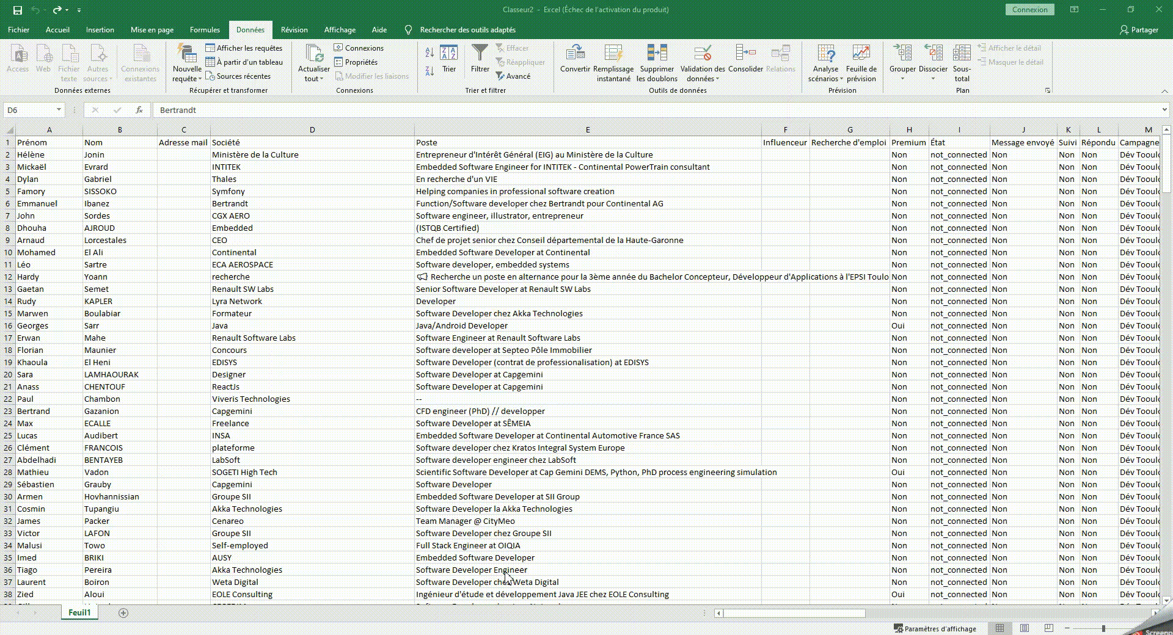Image resolution: width=1173 pixels, height=635 pixels.
Task: Sort ascending A to Z
Action: (429, 53)
